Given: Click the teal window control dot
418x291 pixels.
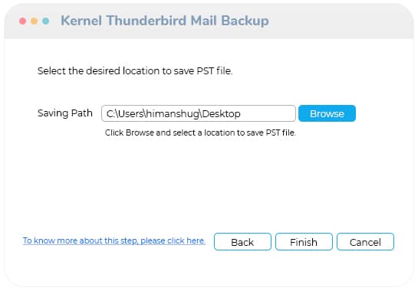Looking at the screenshot, I should tap(45, 21).
